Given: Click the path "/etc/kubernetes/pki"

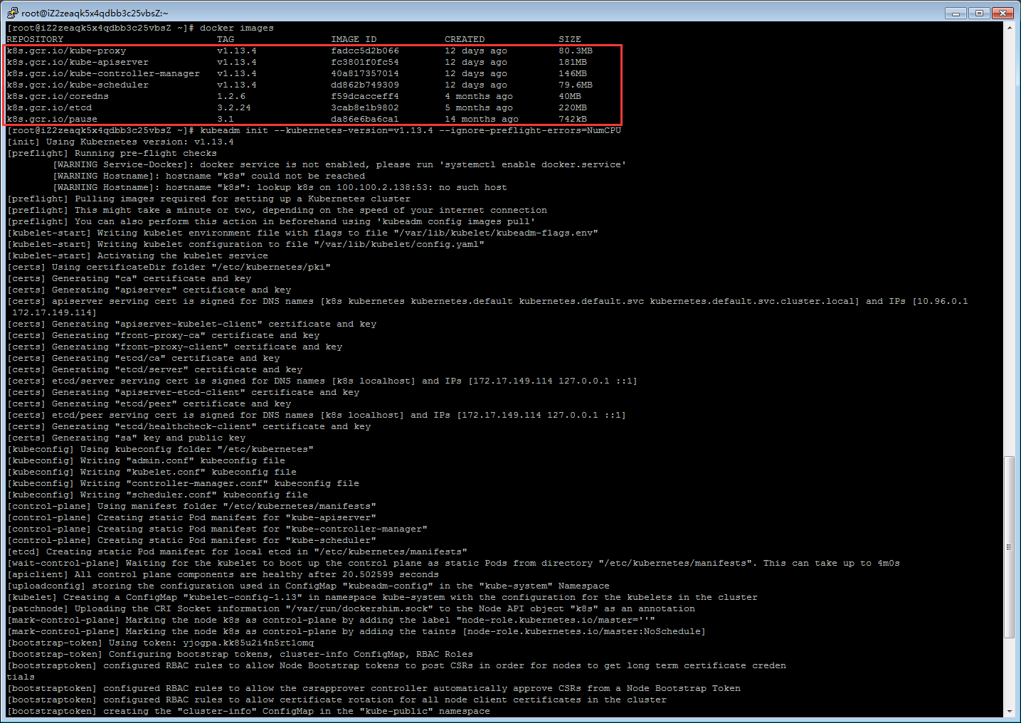Looking at the screenshot, I should (271, 267).
